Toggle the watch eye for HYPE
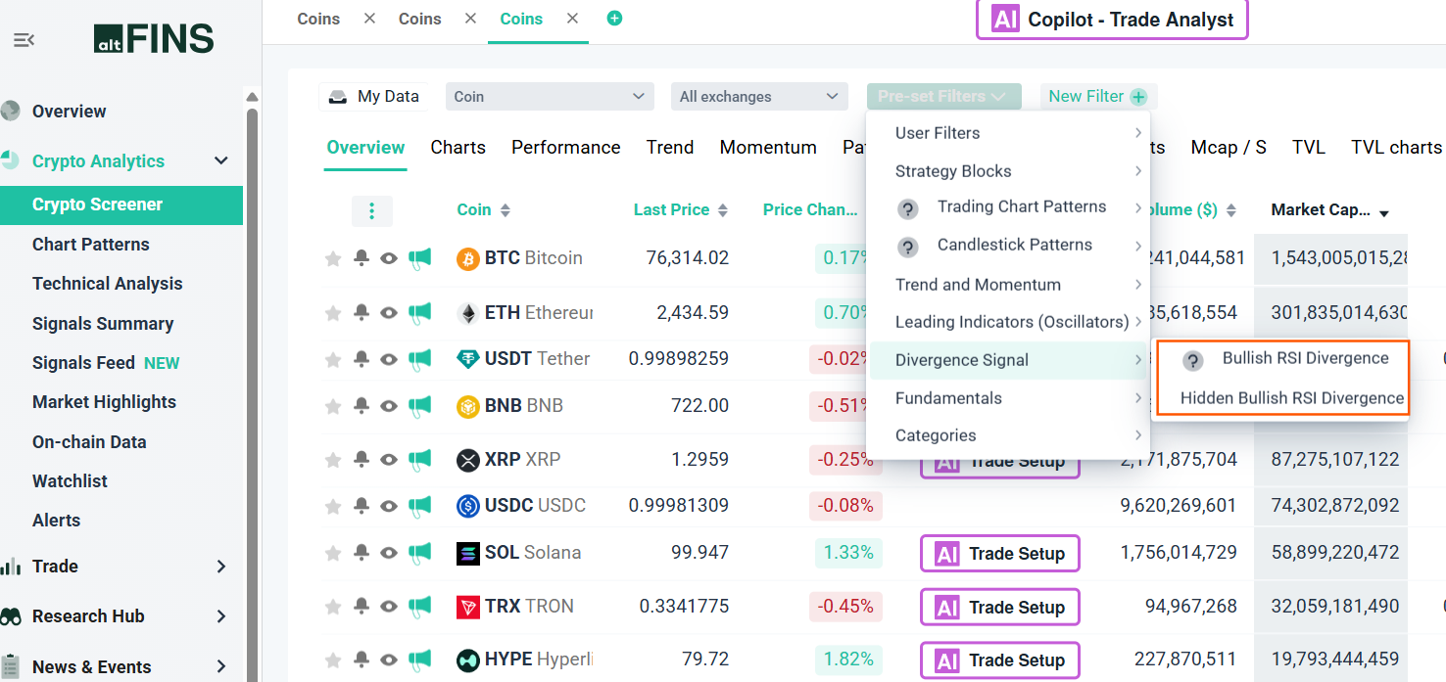The width and height of the screenshot is (1446, 682). point(389,659)
